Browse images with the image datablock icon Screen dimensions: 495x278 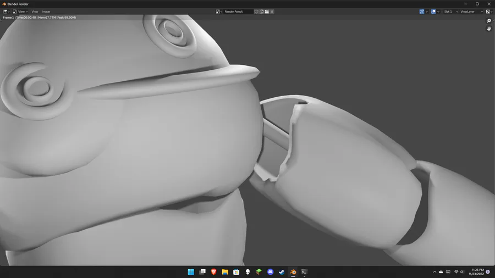[x=219, y=12]
